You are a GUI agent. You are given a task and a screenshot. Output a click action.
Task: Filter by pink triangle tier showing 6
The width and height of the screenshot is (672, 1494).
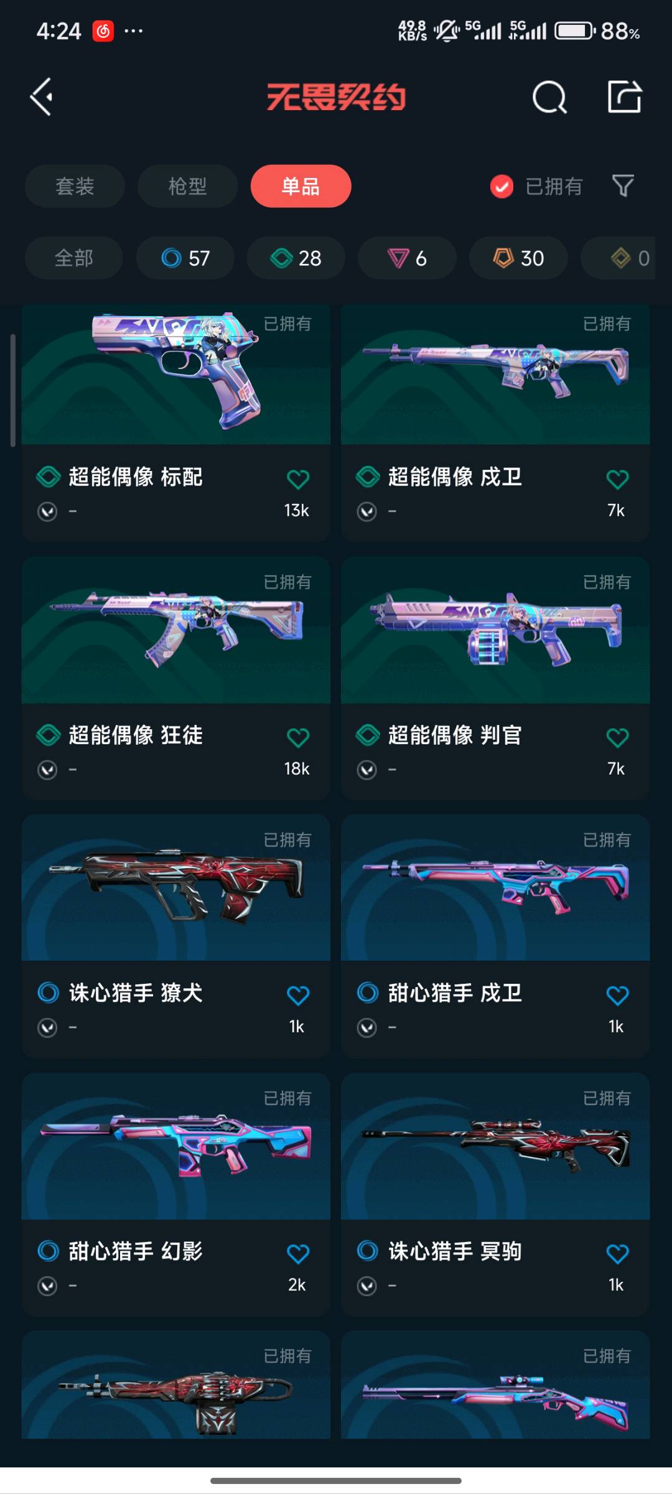coord(407,258)
